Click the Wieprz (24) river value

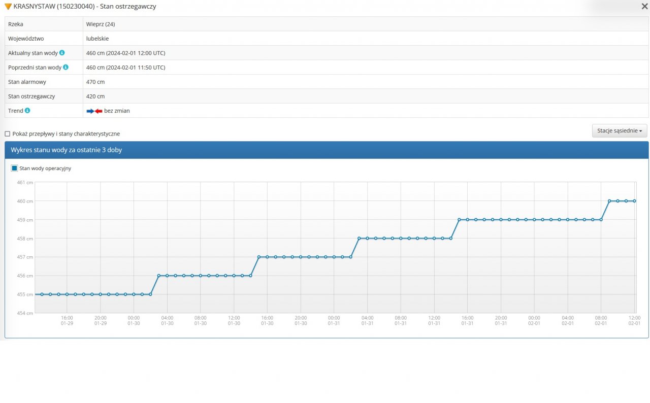[x=101, y=24]
